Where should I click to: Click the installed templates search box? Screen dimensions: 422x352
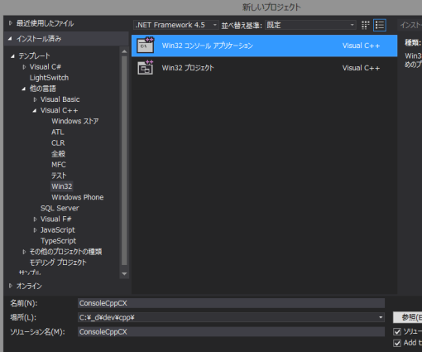(410, 25)
